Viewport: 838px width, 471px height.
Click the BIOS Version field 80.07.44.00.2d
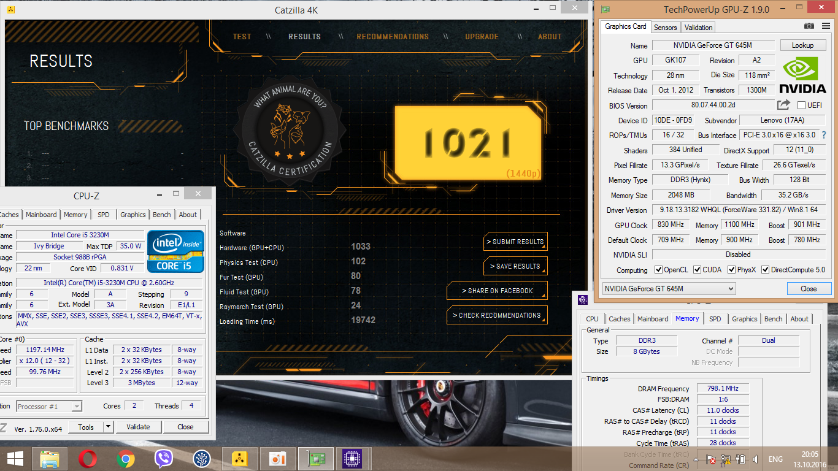tap(713, 105)
